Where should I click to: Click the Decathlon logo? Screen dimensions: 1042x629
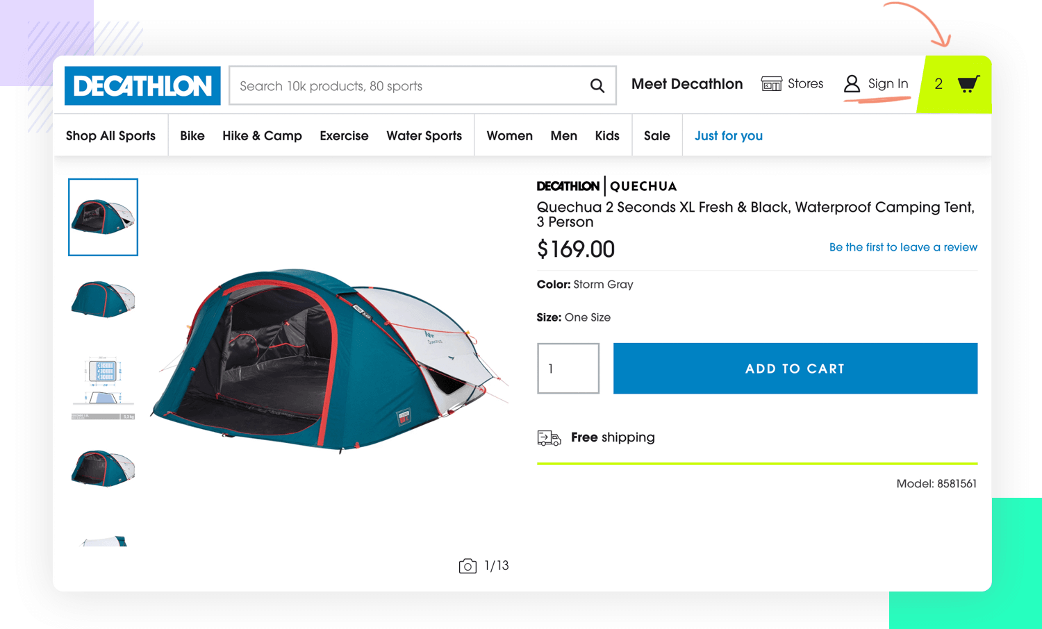[x=142, y=86]
